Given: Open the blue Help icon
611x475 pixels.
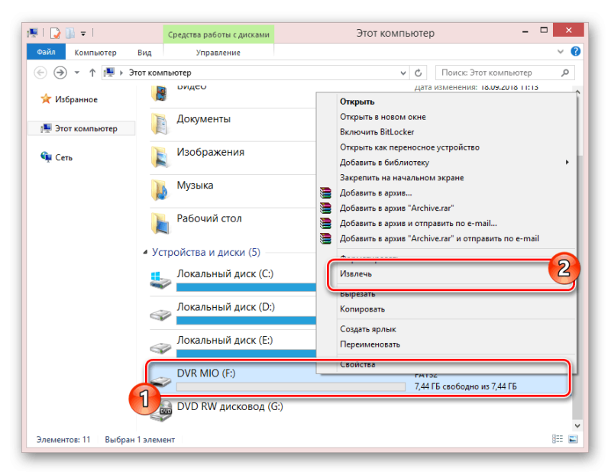Looking at the screenshot, I should (576, 51).
